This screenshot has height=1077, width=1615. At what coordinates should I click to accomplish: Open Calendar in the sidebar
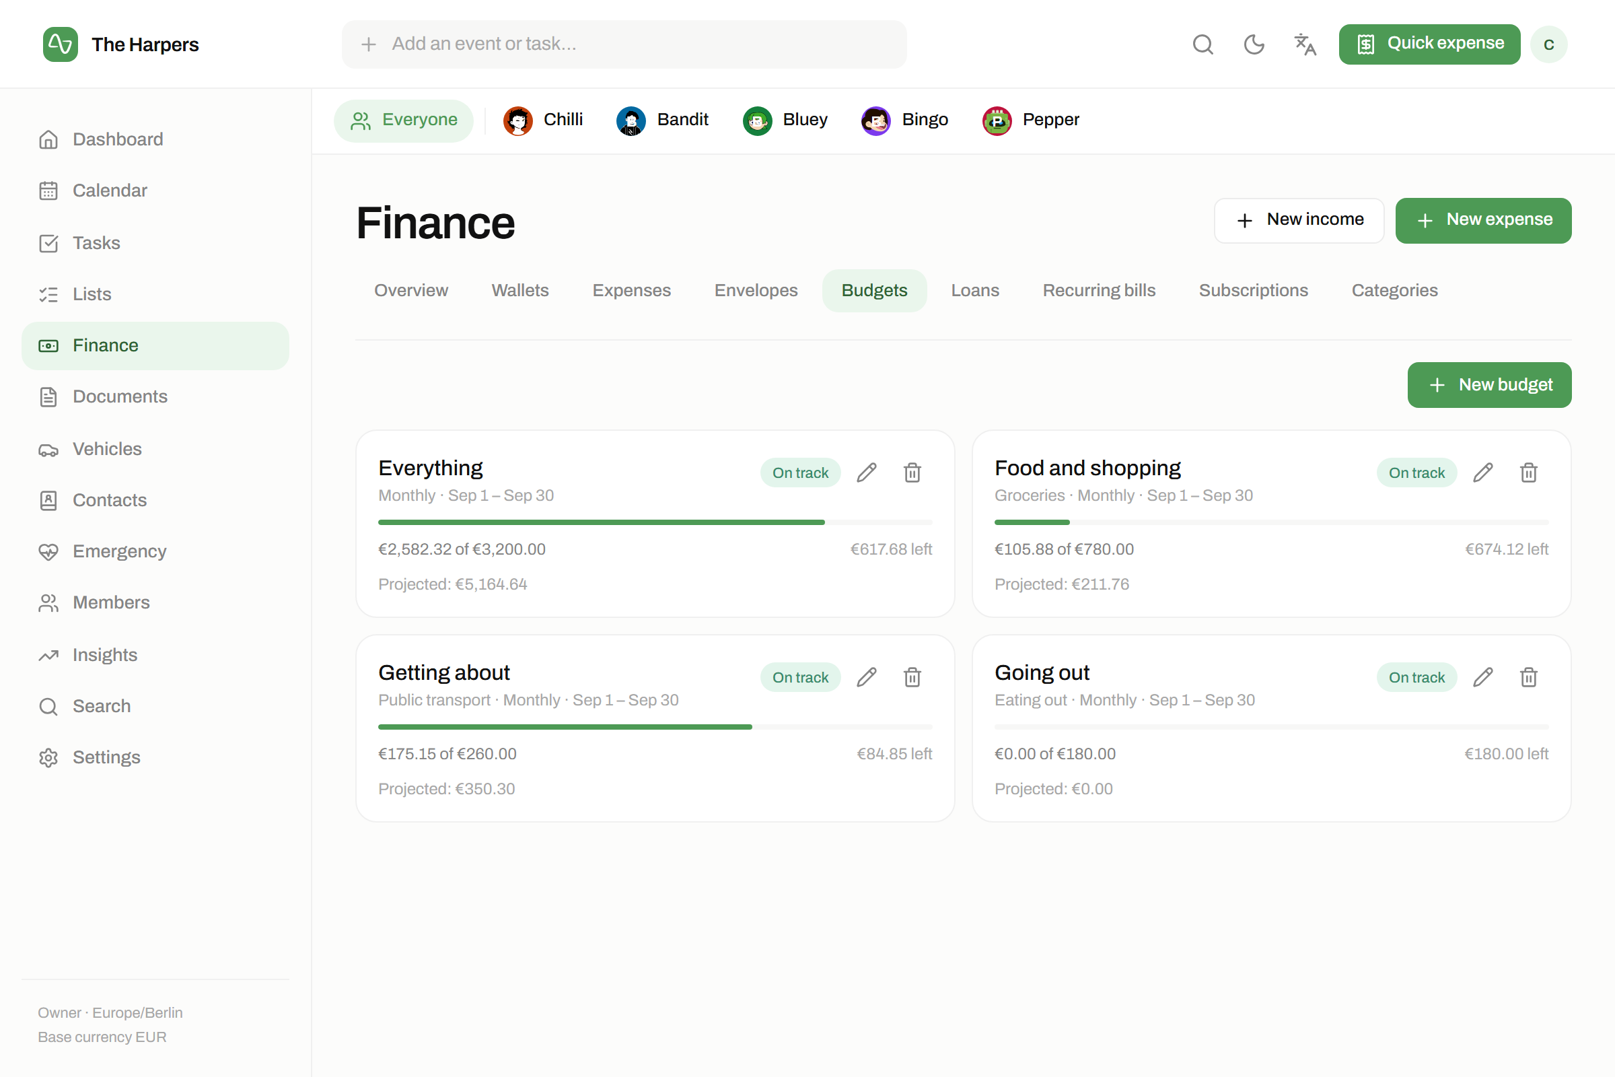click(x=155, y=191)
